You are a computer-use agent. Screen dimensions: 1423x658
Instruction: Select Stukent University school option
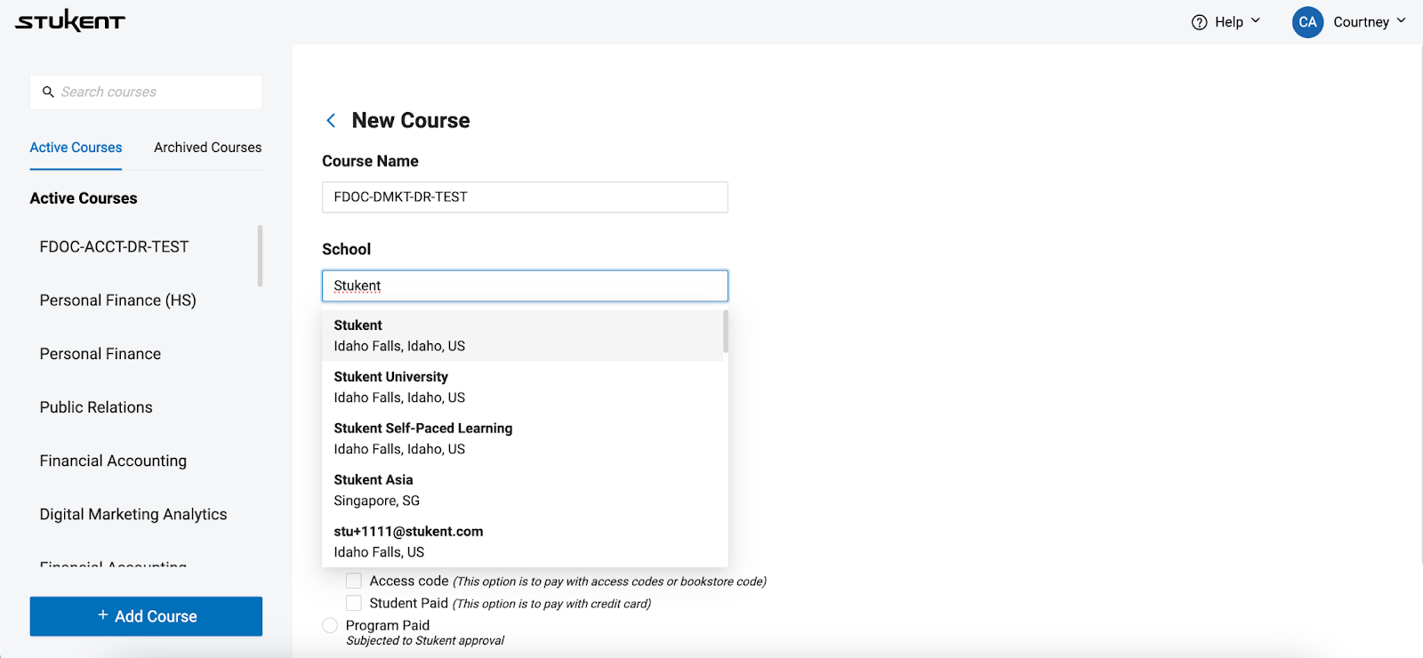coord(523,387)
